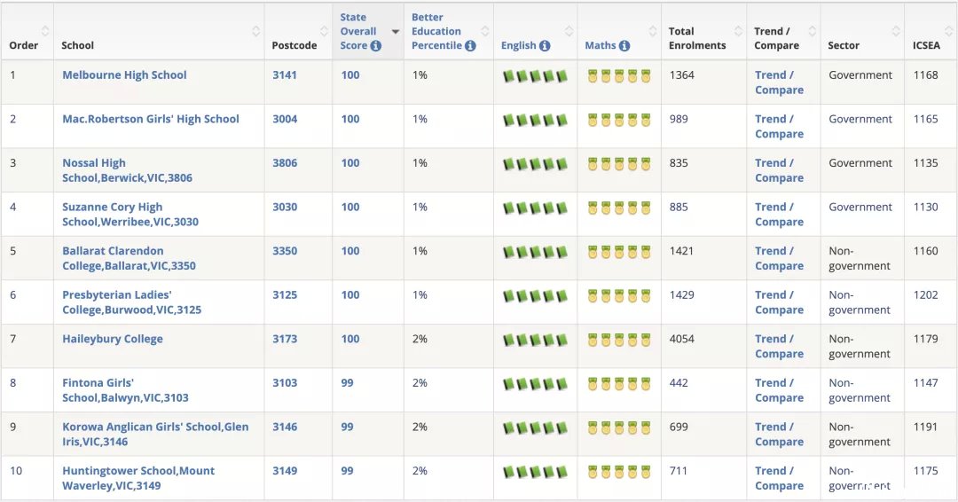The image size is (958, 502).
Task: Open Haileybury College link
Action: pos(113,339)
